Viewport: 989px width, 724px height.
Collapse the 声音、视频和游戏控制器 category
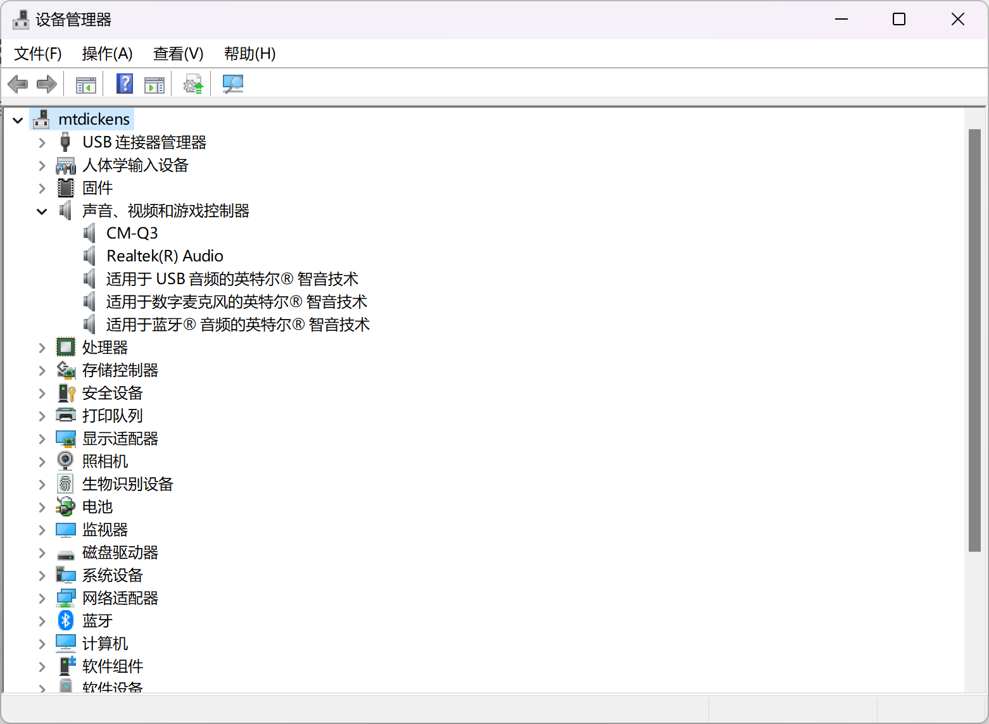(x=42, y=211)
